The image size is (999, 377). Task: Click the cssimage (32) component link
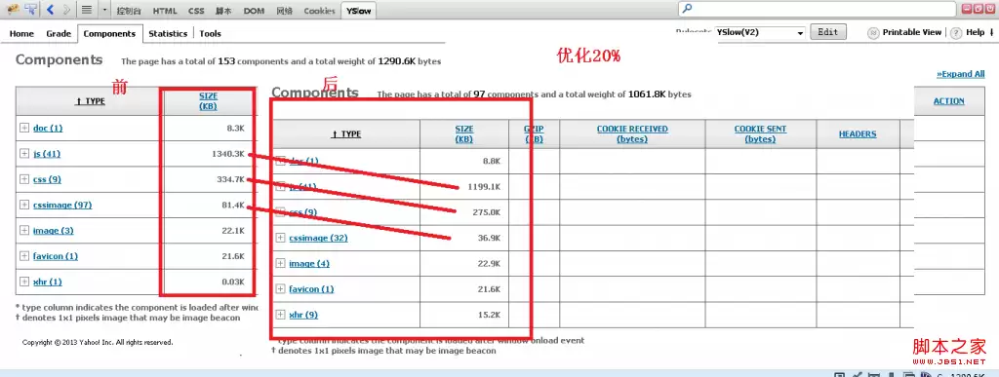[x=319, y=238]
